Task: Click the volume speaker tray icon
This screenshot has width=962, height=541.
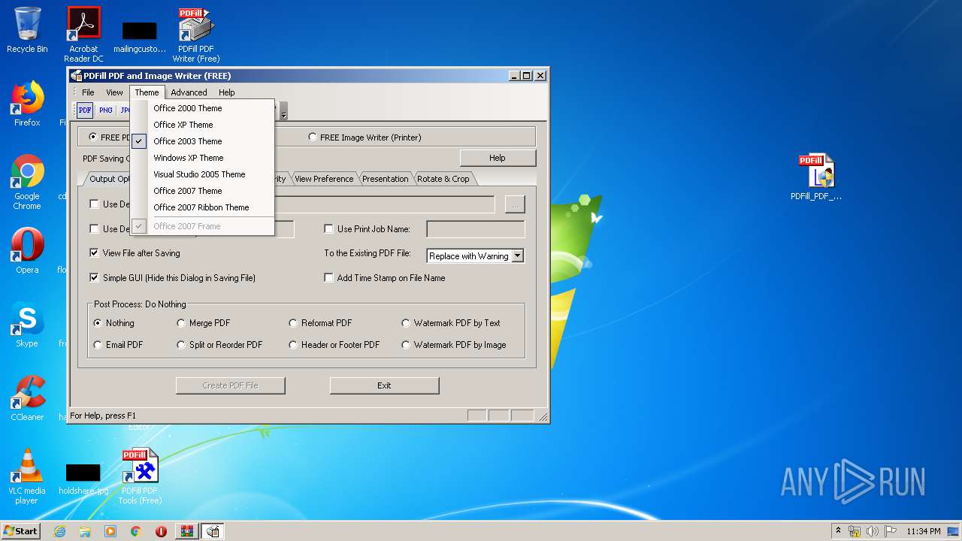Action: pyautogui.click(x=873, y=531)
